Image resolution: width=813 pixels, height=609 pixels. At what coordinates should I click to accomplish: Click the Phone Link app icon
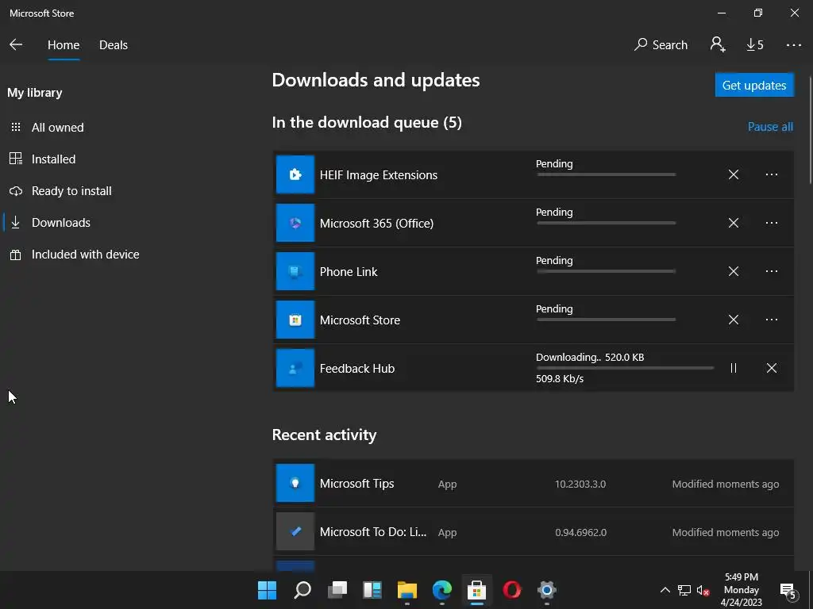295,271
